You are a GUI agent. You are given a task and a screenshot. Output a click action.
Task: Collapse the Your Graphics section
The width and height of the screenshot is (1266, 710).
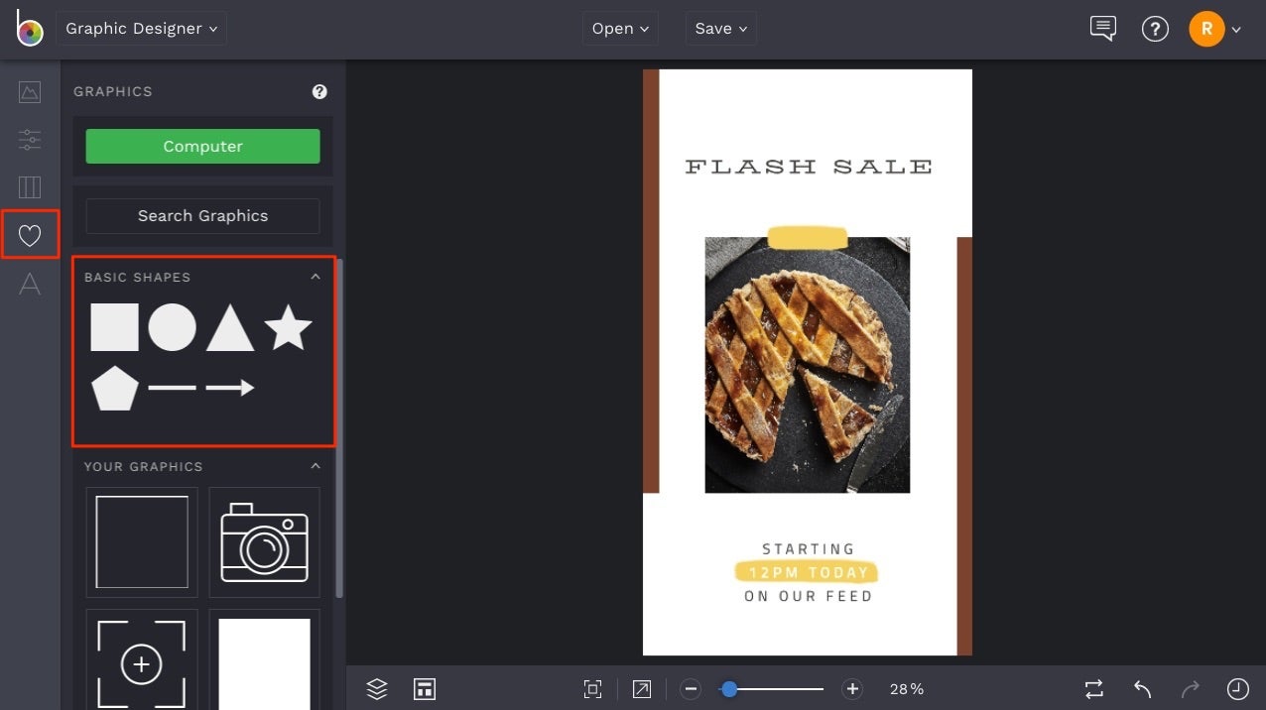[x=316, y=466]
